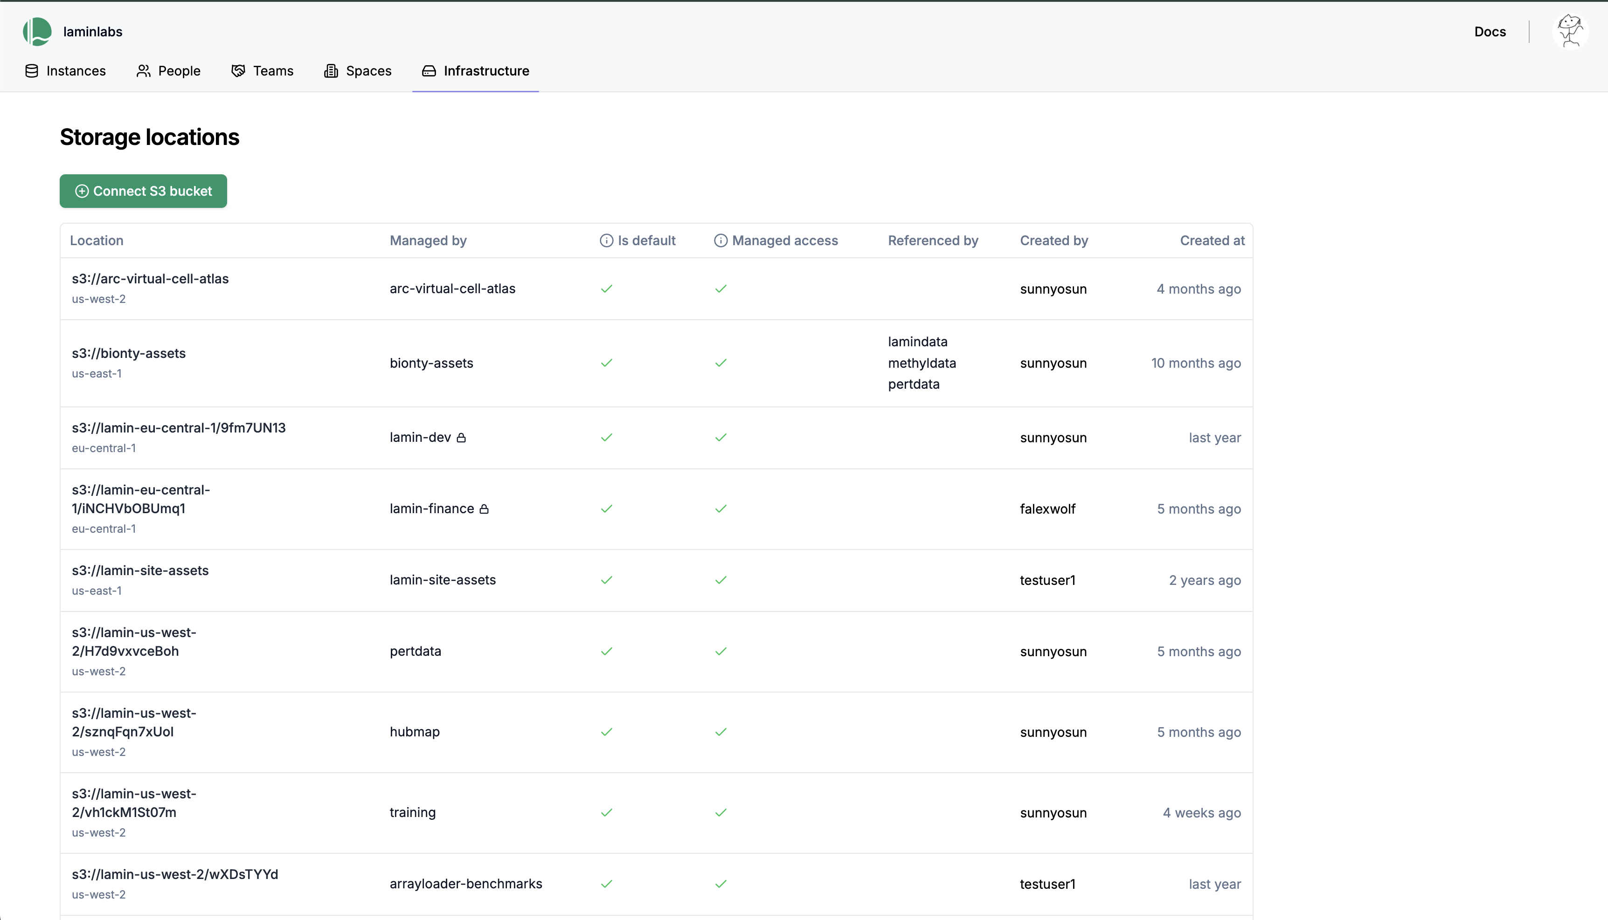The height and width of the screenshot is (920, 1608).
Task: Click Managed access checkmark in lamin-finance row
Action: pos(721,508)
